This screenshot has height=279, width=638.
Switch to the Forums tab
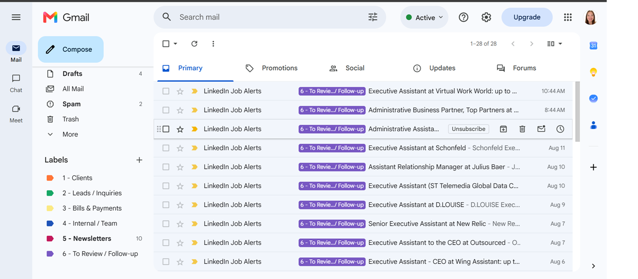(x=516, y=68)
